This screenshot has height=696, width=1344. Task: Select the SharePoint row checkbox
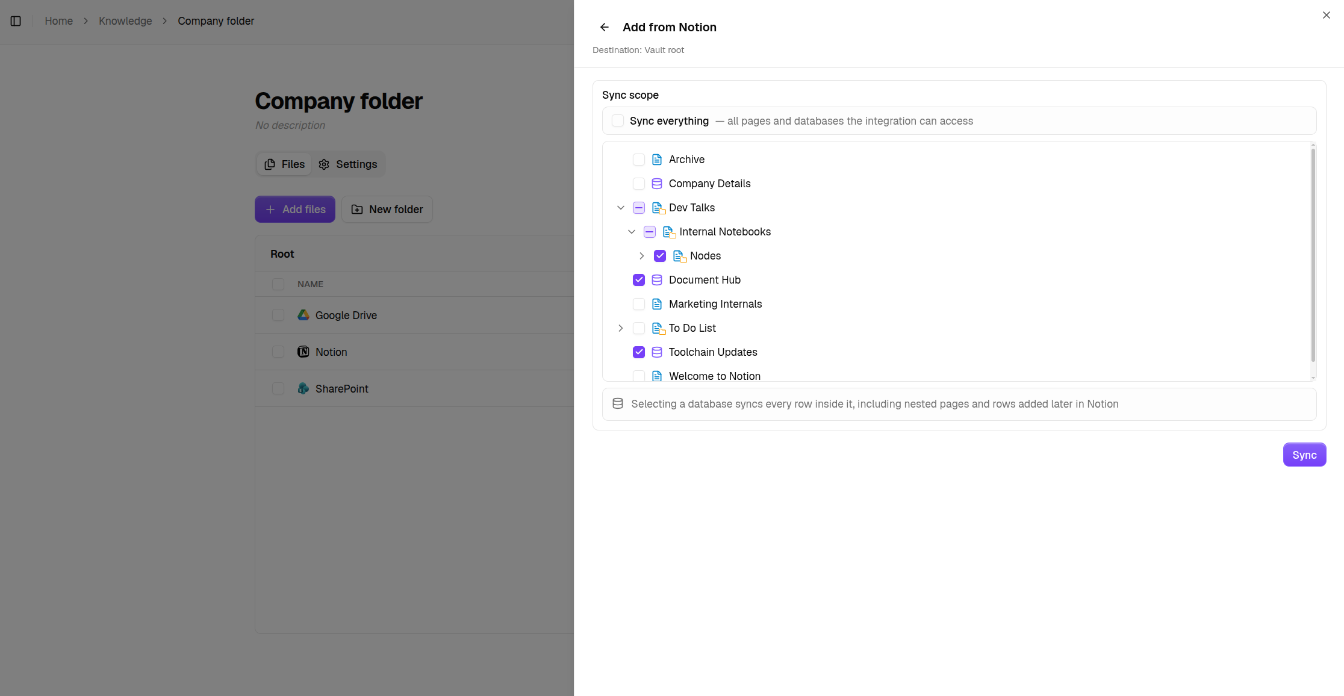pos(278,388)
